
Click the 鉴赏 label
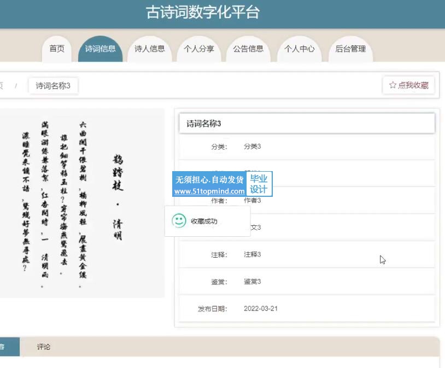219,282
